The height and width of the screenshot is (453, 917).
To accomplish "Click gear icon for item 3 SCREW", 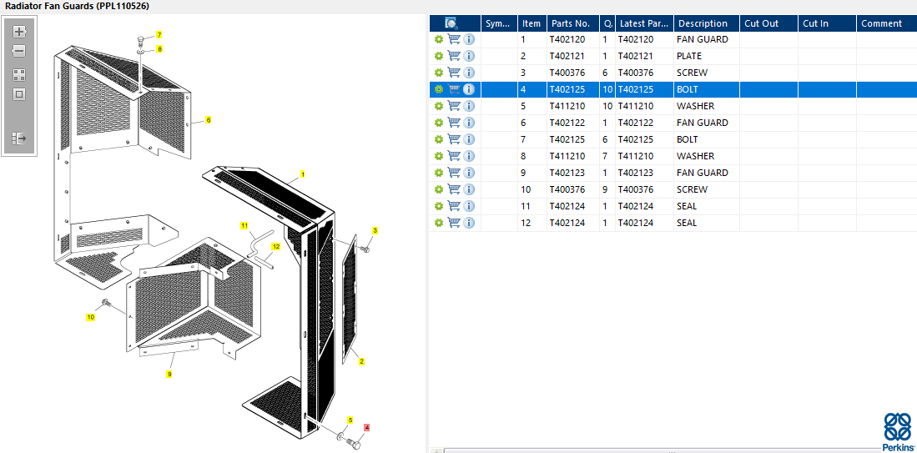I will point(439,73).
